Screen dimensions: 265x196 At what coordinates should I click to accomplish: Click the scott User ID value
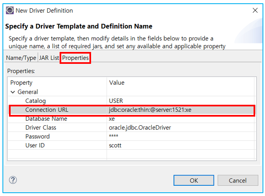click(115, 145)
